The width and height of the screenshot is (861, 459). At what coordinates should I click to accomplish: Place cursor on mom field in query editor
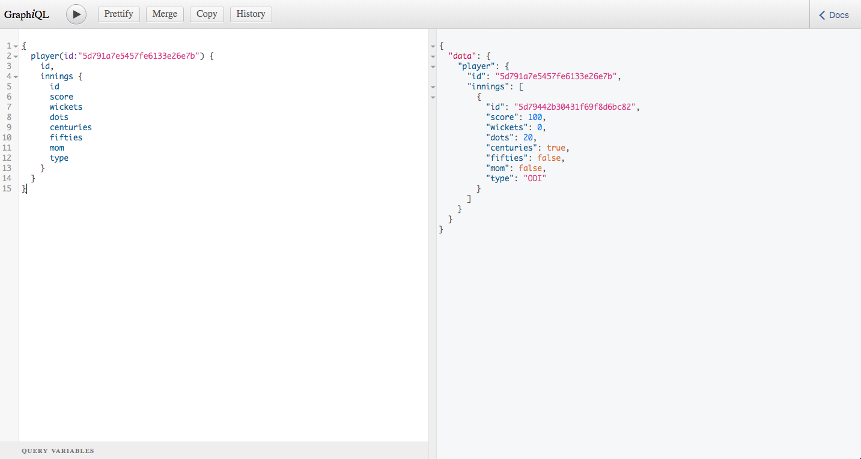point(57,148)
